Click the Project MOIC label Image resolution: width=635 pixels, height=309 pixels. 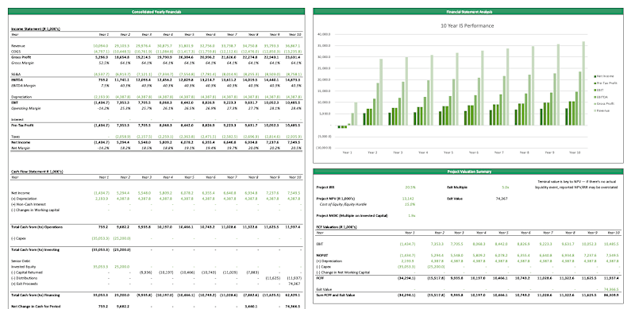click(x=352, y=216)
